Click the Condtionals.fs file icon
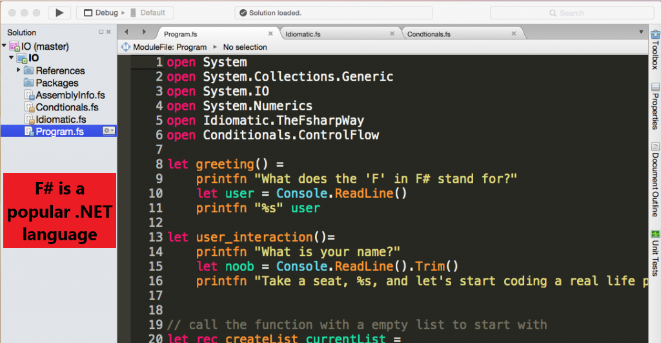The height and width of the screenshot is (343, 661). (29, 108)
